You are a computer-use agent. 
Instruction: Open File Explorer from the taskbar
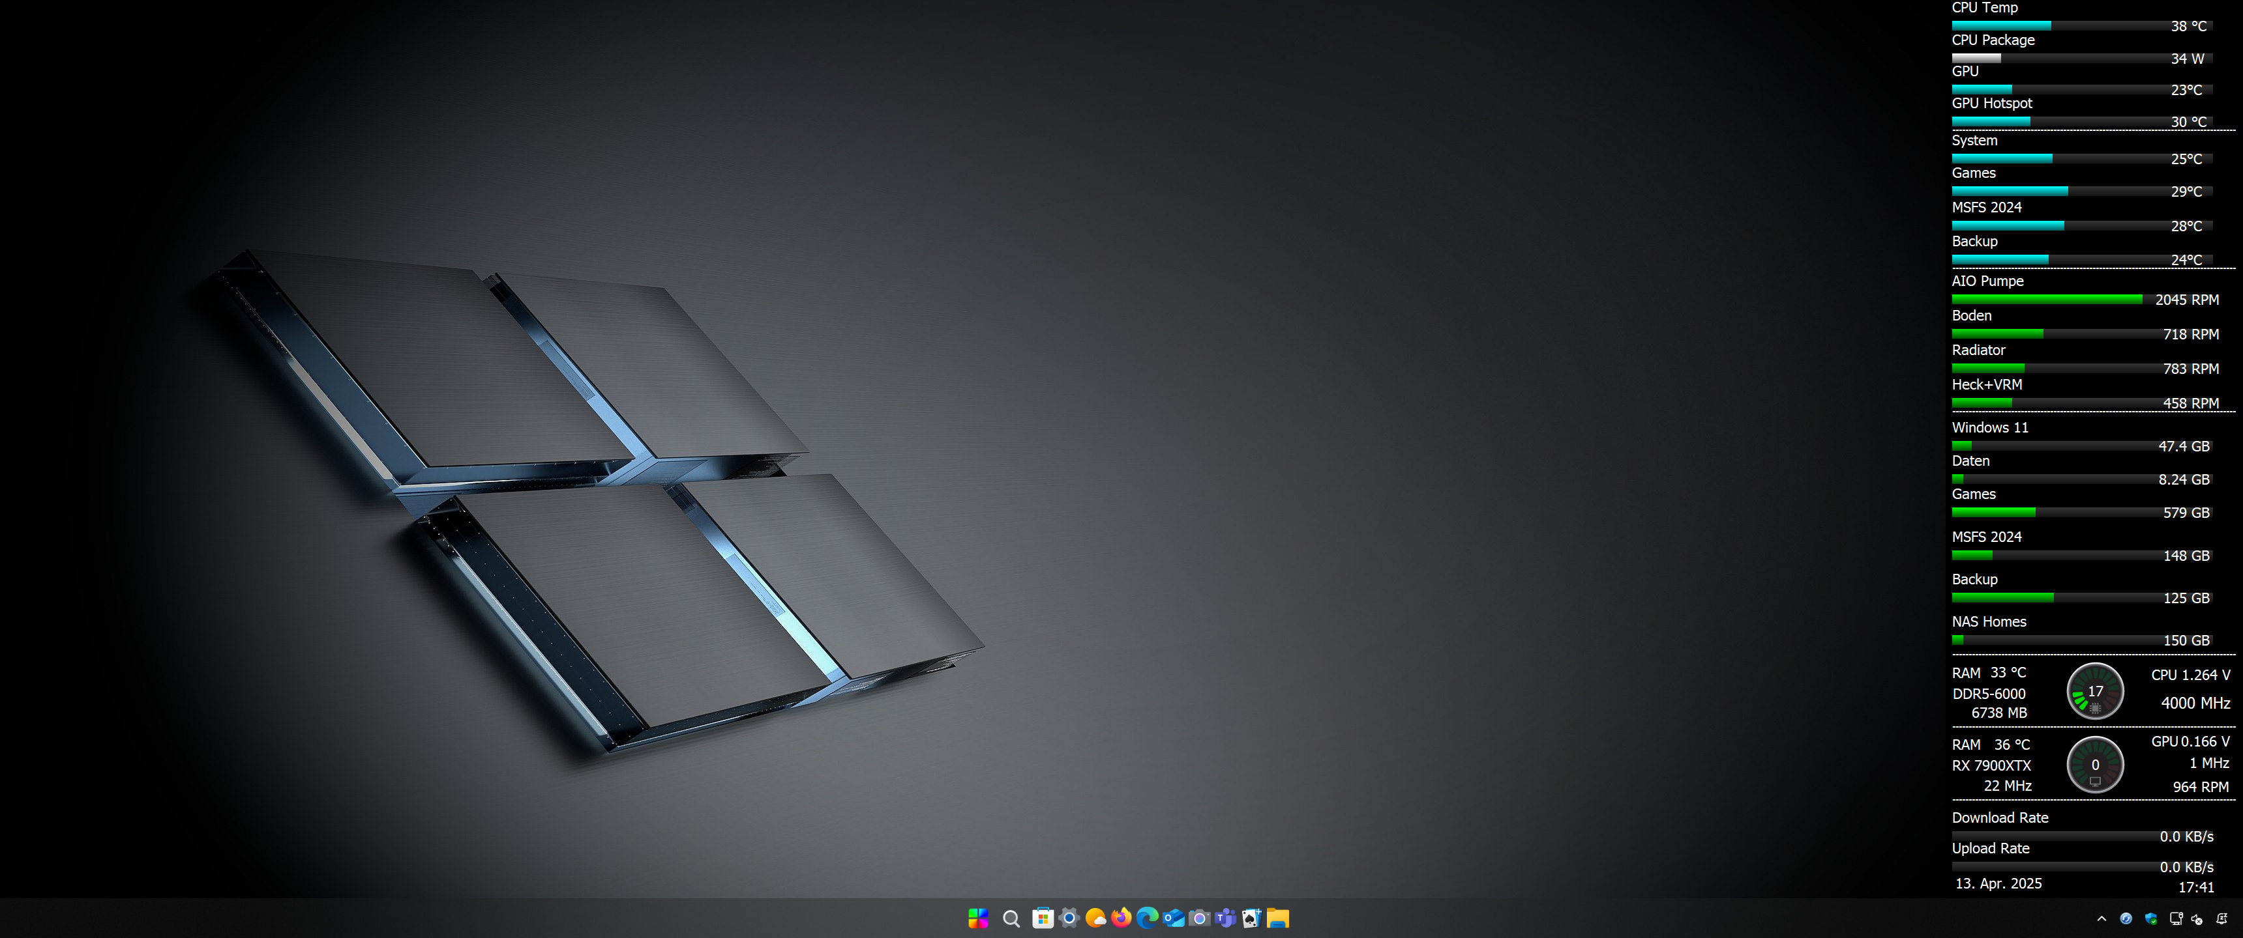(1278, 919)
